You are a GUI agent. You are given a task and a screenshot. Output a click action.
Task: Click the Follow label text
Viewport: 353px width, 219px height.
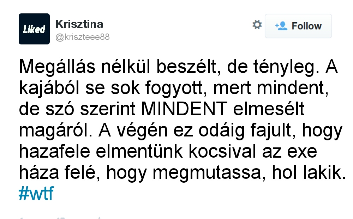307,26
